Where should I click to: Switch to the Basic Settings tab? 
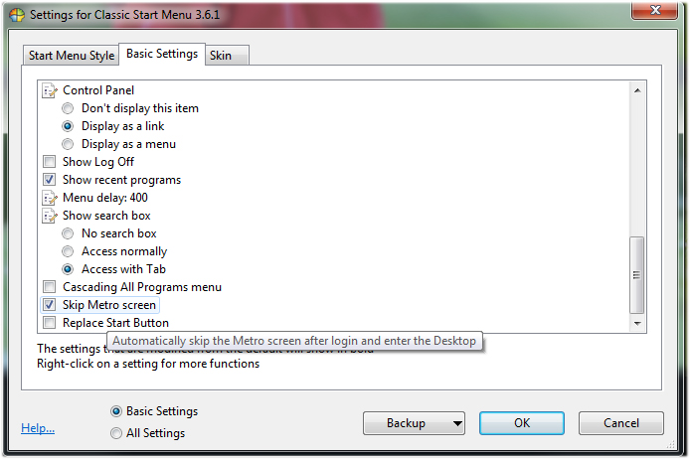(x=162, y=54)
